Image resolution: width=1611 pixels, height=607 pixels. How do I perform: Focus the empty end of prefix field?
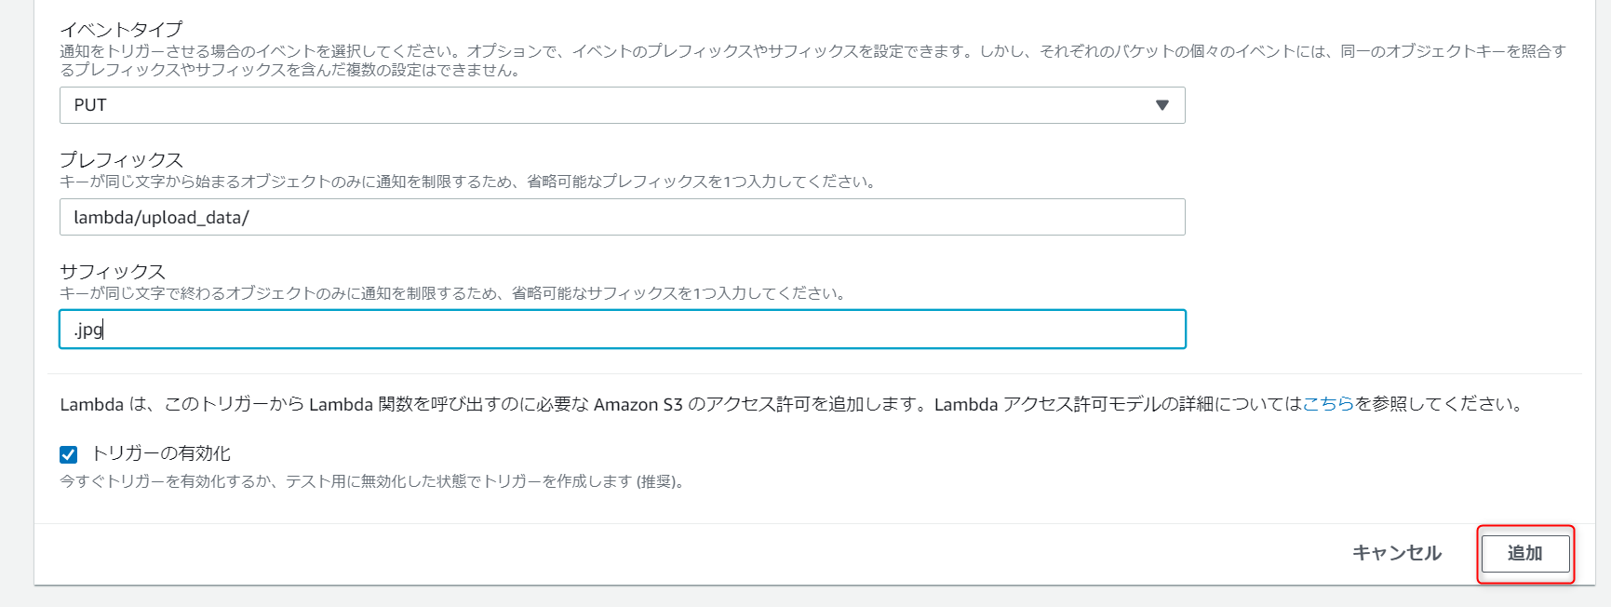click(838, 218)
